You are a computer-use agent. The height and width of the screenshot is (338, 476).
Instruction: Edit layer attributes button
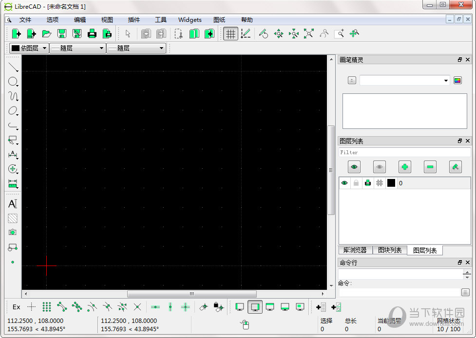tap(456, 167)
